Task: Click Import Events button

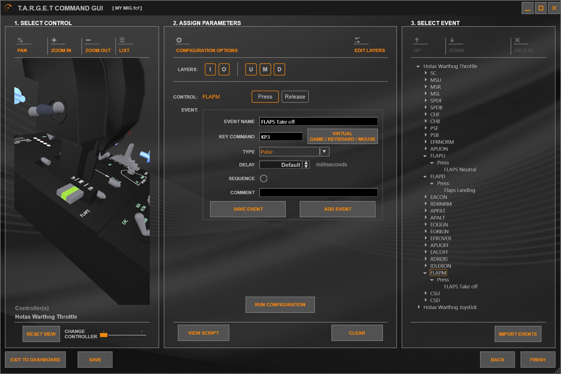Action: (x=518, y=334)
